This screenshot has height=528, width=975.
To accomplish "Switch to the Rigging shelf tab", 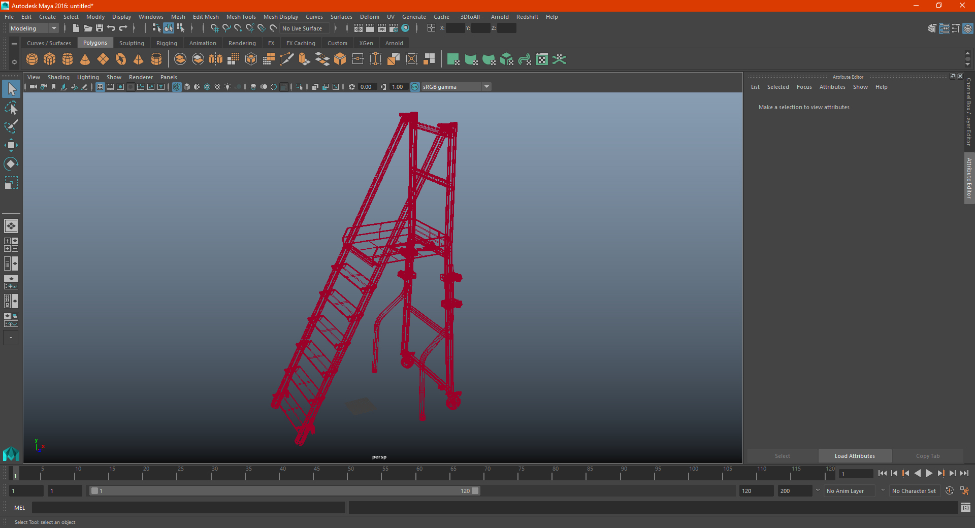I will [x=167, y=43].
